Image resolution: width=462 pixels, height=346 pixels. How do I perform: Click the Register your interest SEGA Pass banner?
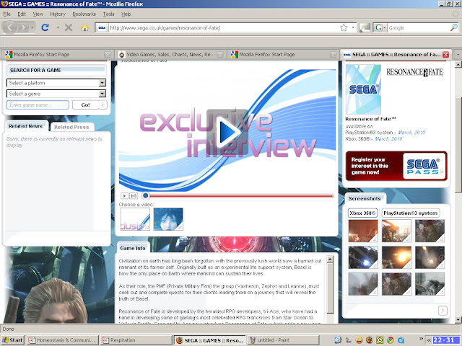[396, 166]
